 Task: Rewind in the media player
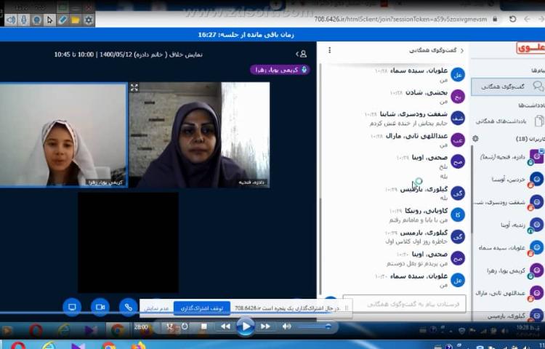tap(225, 326)
